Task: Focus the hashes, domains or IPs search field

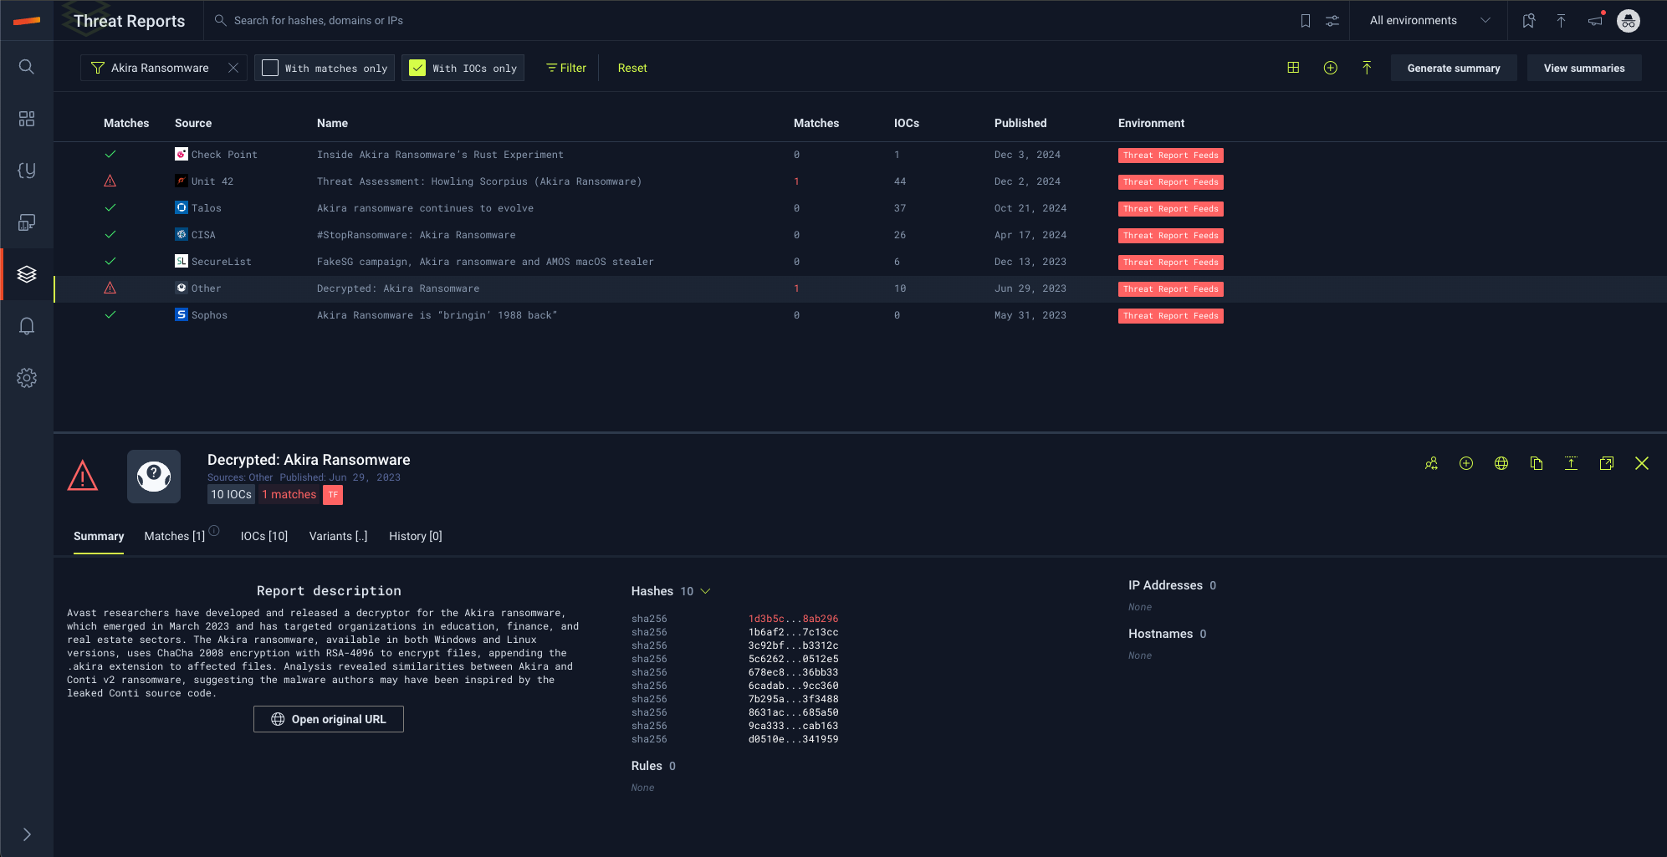Action: click(318, 21)
